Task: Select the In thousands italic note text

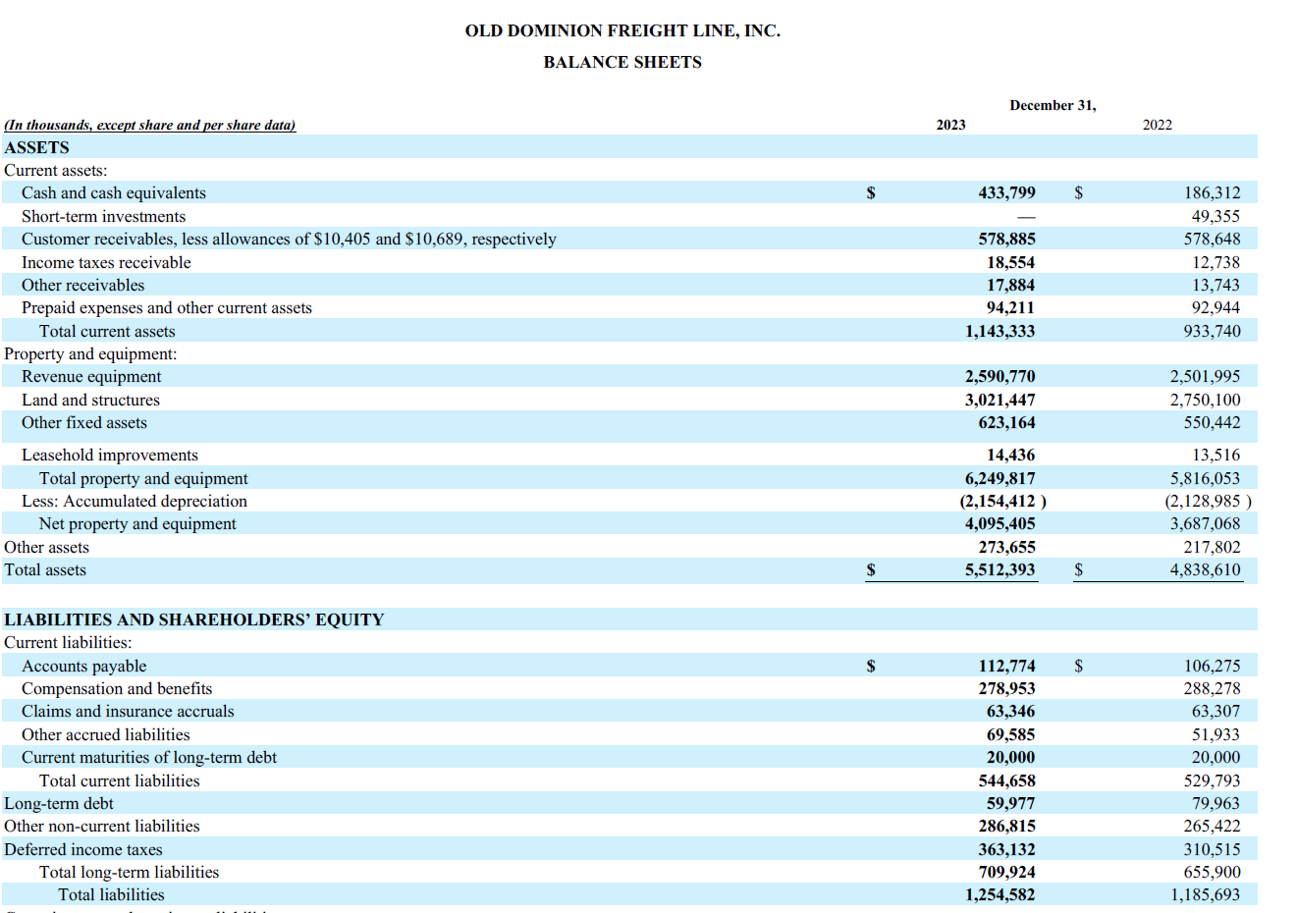Action: pos(149,125)
